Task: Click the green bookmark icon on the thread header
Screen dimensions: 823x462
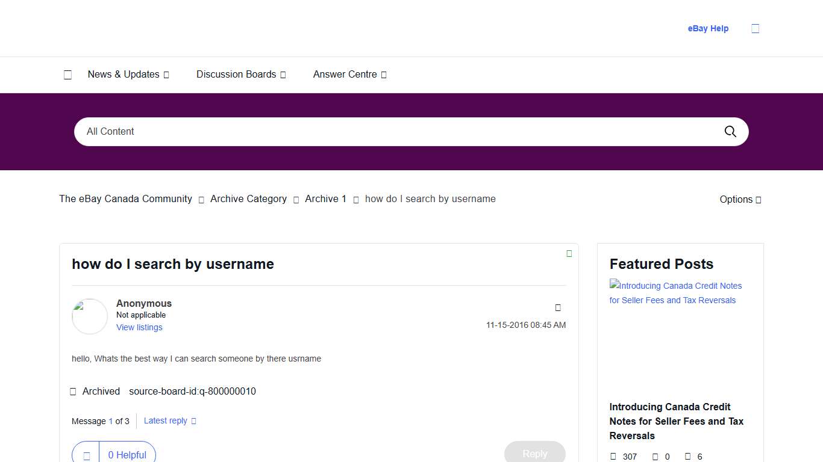Action: [569, 253]
